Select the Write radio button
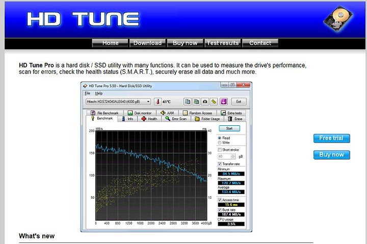Screen dimensions: 367x244 pos(220,143)
